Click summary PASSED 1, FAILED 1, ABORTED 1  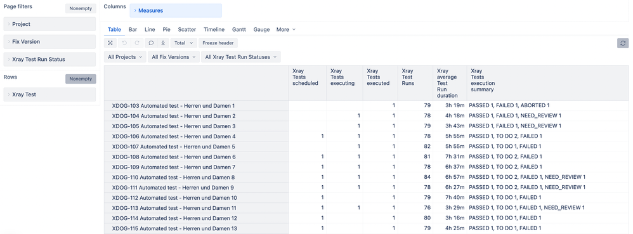509,106
